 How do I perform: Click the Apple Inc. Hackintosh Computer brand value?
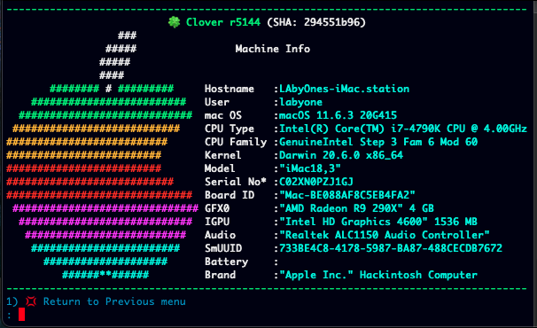[378, 275]
